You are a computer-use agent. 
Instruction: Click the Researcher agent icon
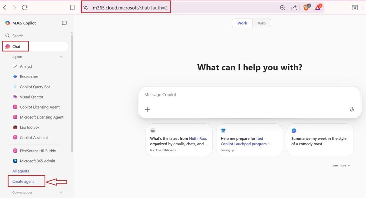pos(15,76)
